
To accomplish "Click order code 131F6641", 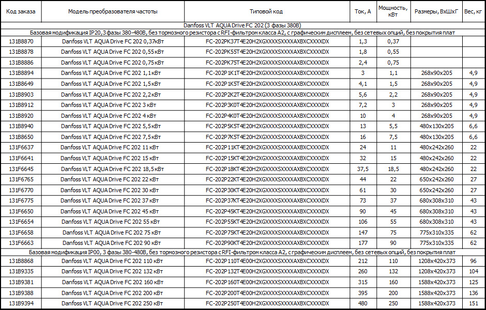I will (21, 158).
